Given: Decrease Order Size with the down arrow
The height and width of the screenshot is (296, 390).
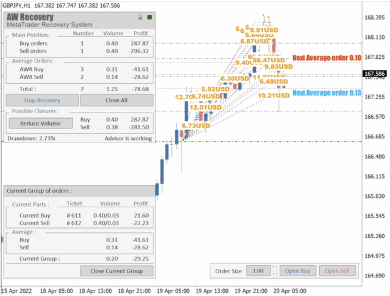Looking at the screenshot, I should (x=273, y=274).
